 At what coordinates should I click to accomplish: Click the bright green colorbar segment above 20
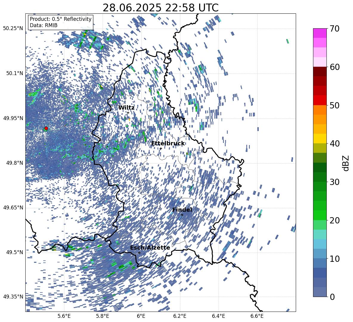click(x=320, y=215)
